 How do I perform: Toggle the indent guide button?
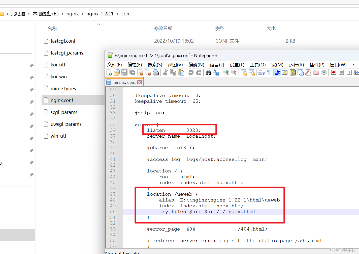tap(277, 73)
